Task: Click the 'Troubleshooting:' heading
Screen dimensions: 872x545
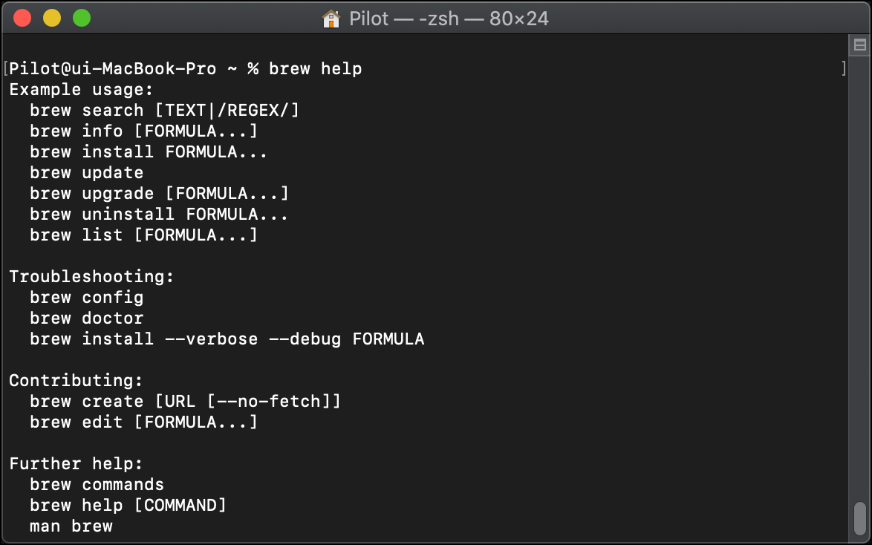Action: point(92,276)
